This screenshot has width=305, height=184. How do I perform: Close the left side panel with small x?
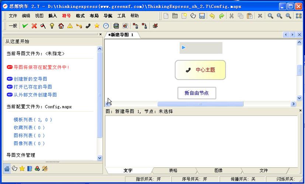100,34
